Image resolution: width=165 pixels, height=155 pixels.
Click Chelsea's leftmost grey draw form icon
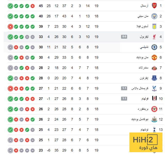(10, 47)
